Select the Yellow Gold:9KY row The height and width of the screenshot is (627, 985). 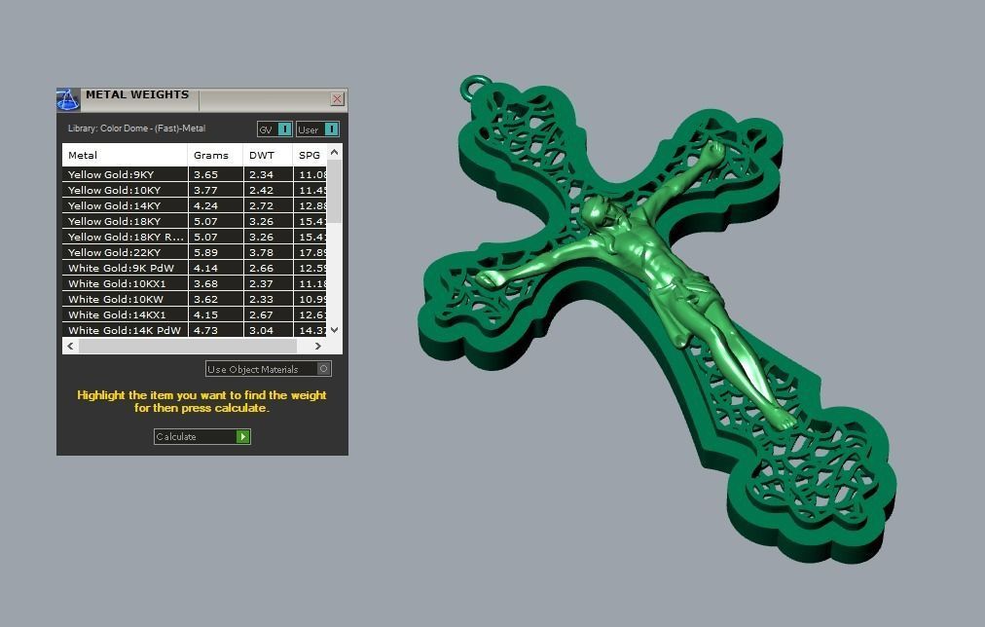(194, 174)
